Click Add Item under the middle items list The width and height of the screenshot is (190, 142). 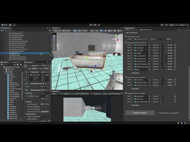tap(135, 73)
